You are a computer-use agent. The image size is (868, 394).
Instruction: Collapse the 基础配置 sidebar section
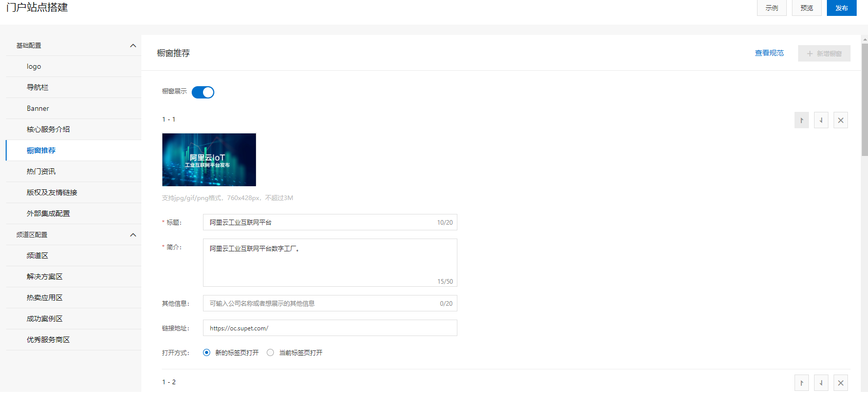133,46
